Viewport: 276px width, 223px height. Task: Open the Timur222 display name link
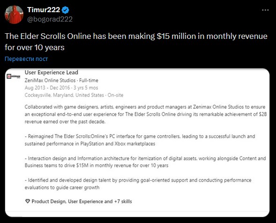click(x=44, y=10)
